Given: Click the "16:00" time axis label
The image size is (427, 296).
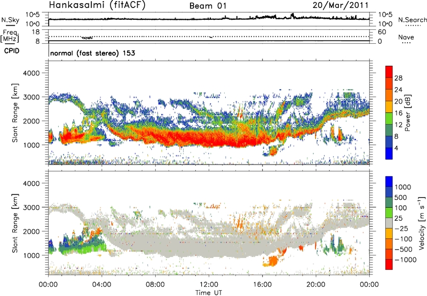Looking at the screenshot, I should (x=263, y=285).
